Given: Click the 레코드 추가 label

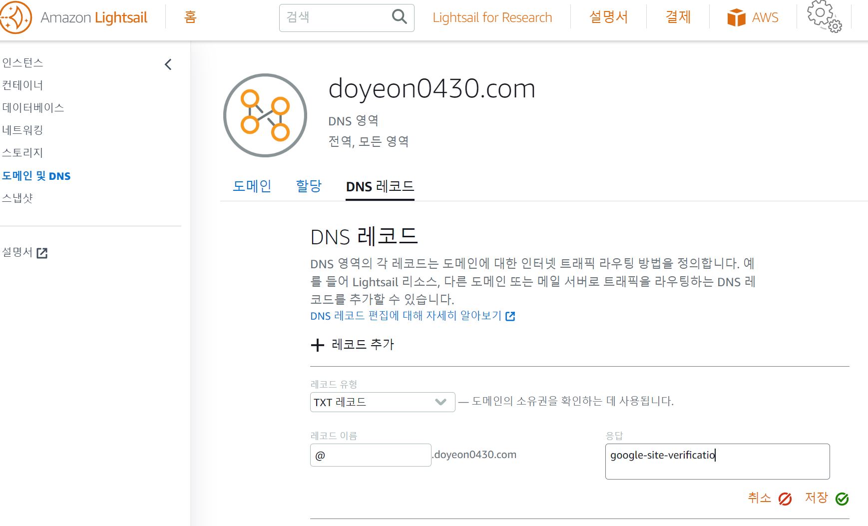Looking at the screenshot, I should [363, 345].
